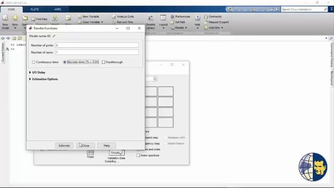Click the Number of poles field

[x=97, y=45]
